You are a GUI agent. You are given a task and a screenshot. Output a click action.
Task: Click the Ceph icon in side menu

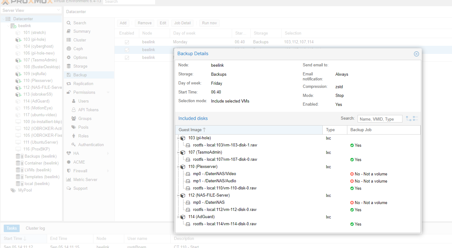click(69, 49)
